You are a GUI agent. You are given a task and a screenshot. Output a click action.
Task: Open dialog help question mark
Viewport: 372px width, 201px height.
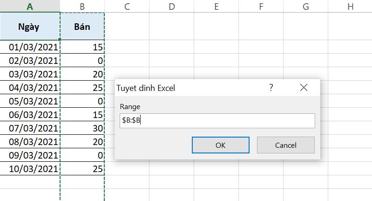[x=271, y=88]
